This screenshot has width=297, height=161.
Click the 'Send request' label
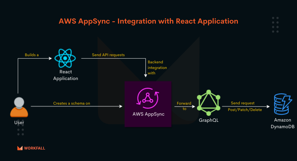(243, 103)
